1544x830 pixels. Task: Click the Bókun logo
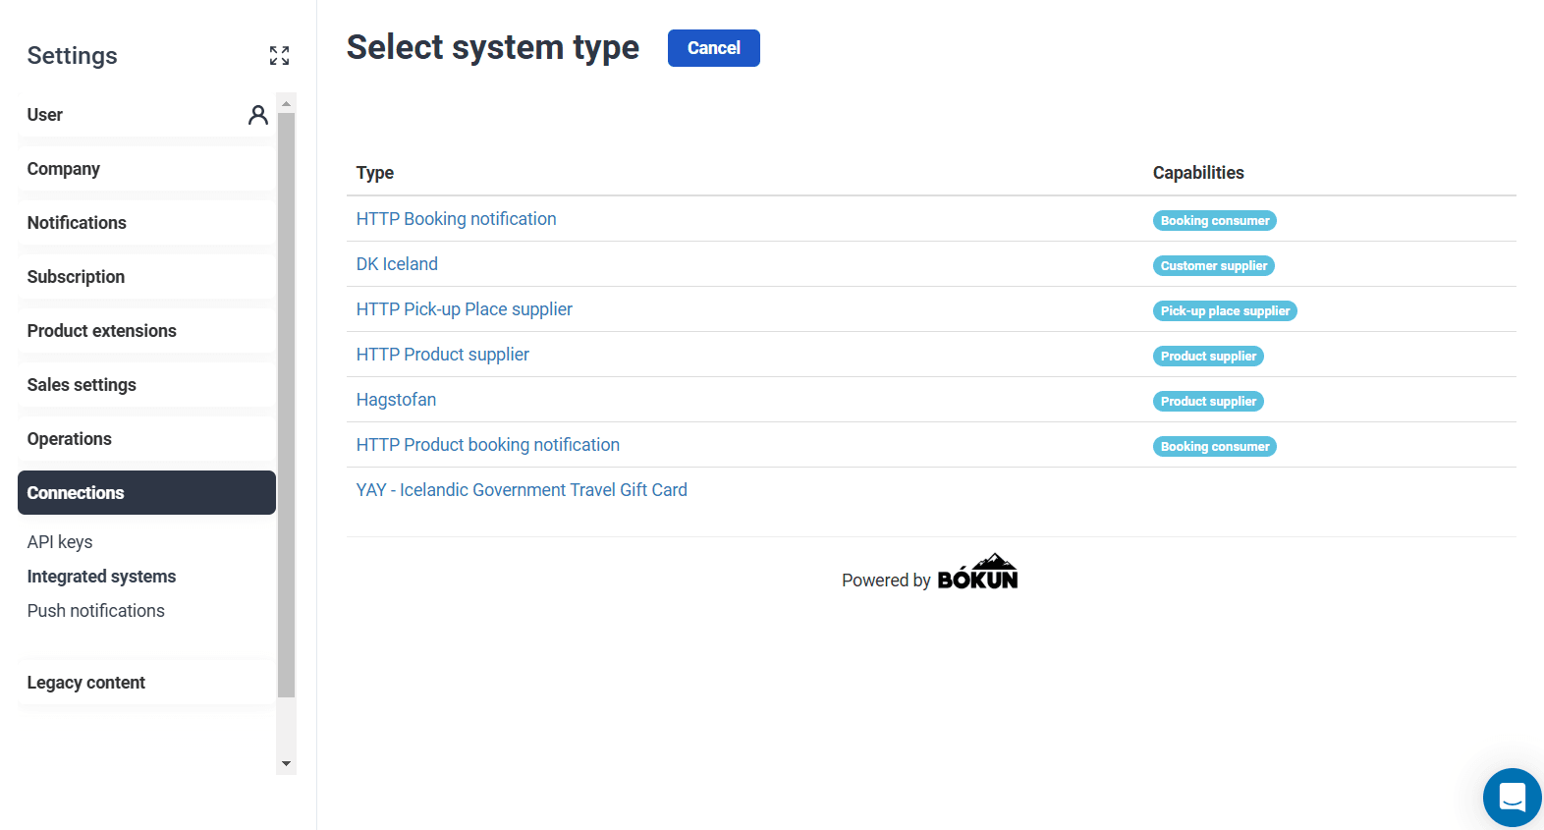(977, 572)
